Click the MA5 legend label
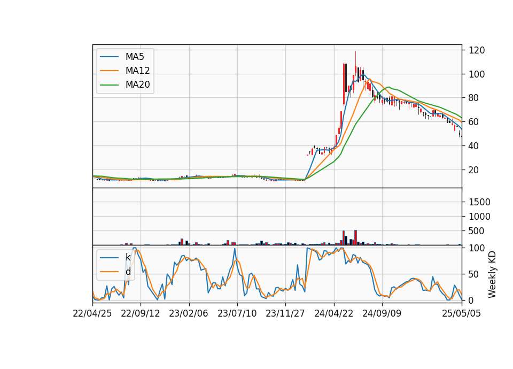The image size is (513, 369). click(x=135, y=57)
